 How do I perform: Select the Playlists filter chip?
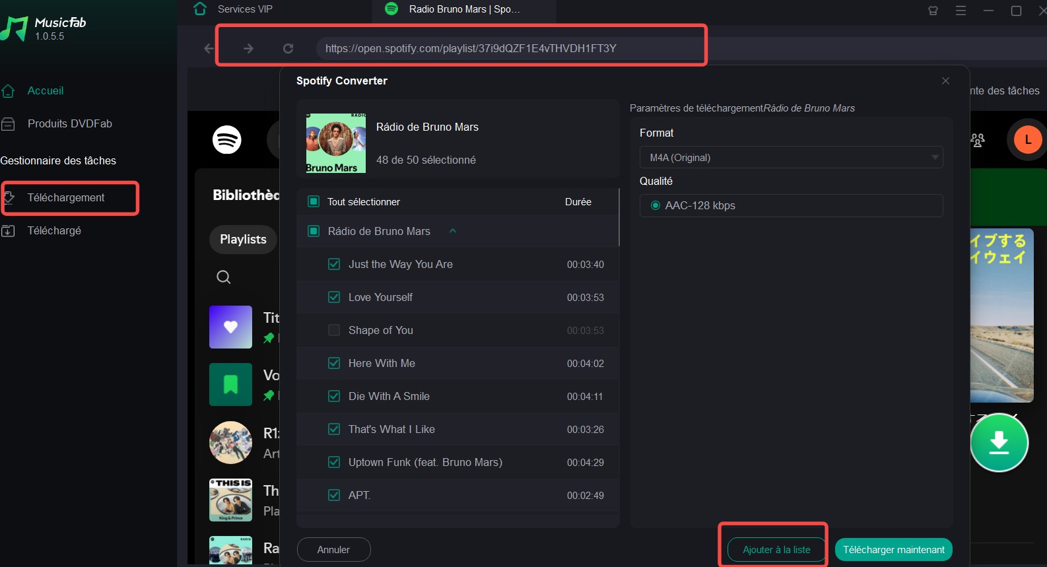(x=243, y=239)
